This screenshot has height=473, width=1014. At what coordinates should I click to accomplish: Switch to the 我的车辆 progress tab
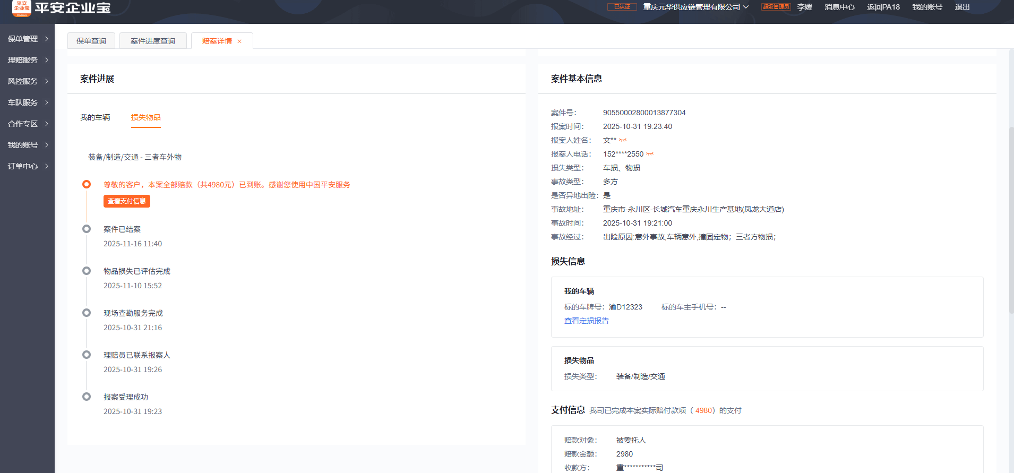[95, 117]
